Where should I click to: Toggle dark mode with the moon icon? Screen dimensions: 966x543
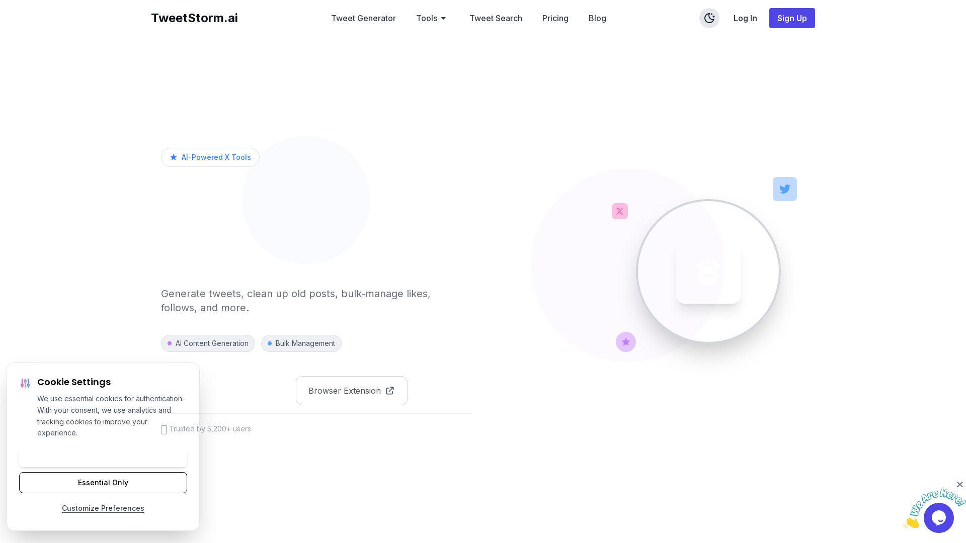point(709,18)
